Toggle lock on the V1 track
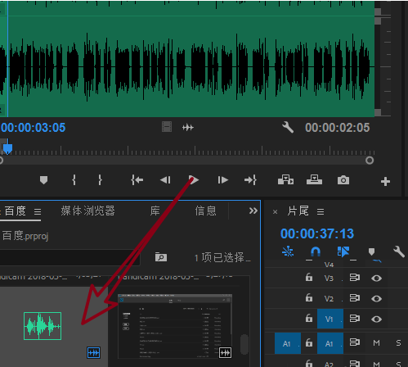The width and height of the screenshot is (408, 367). 309,318
